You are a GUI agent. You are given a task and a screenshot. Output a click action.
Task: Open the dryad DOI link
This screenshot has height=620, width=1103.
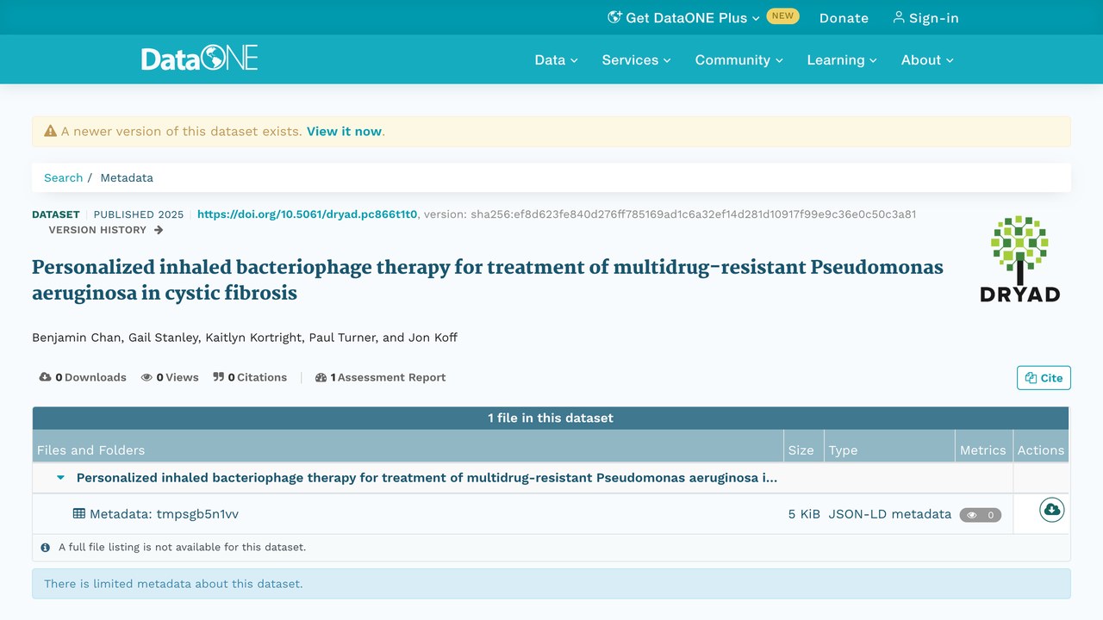point(308,214)
